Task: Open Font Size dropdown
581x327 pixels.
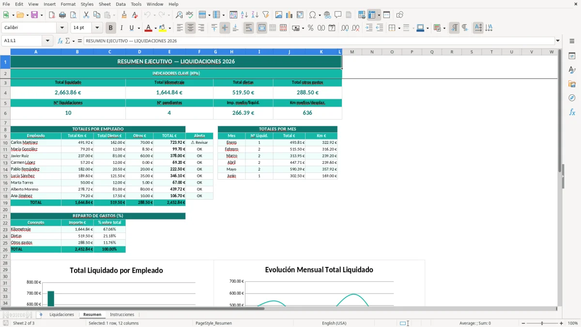Action: pos(97,28)
